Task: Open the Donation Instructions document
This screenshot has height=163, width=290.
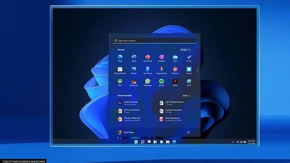Action: 171,111
